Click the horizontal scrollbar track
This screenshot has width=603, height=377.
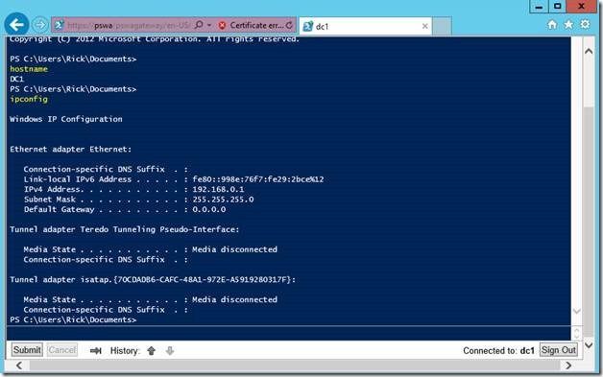294,365
